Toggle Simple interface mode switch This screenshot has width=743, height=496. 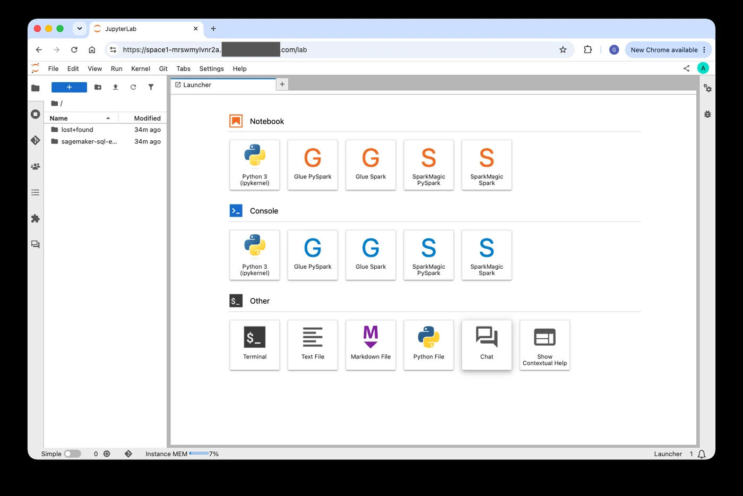73,454
